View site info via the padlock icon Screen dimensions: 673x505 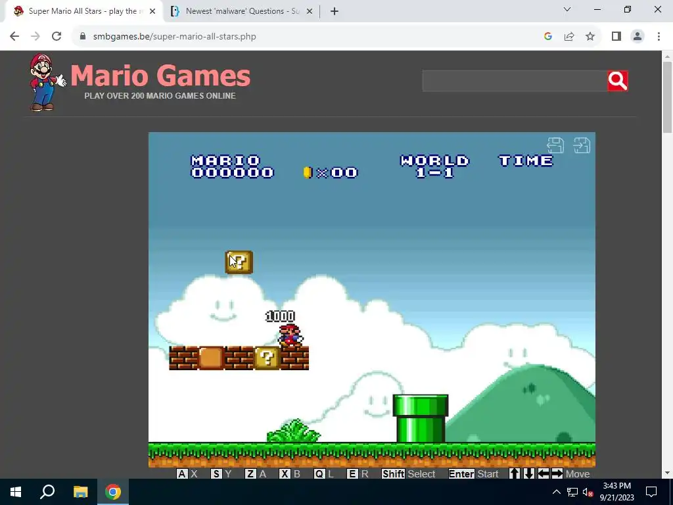tap(83, 37)
